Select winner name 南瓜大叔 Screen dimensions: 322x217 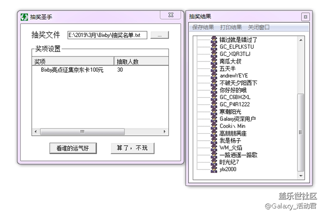tap(230, 61)
